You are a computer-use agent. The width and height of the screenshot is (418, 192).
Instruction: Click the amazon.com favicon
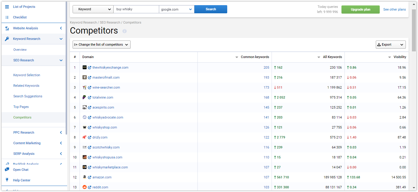pyautogui.click(x=84, y=177)
